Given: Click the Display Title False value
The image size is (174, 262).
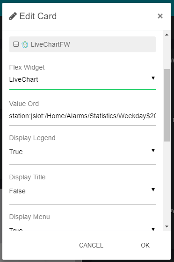Looking at the screenshot, I should [x=17, y=191].
